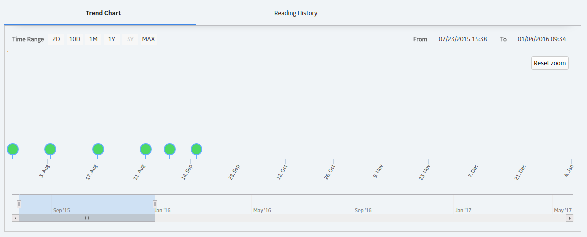Image resolution: width=587 pixels, height=237 pixels.
Task: Click the right scrollbar arrow
Action: pos(570,218)
